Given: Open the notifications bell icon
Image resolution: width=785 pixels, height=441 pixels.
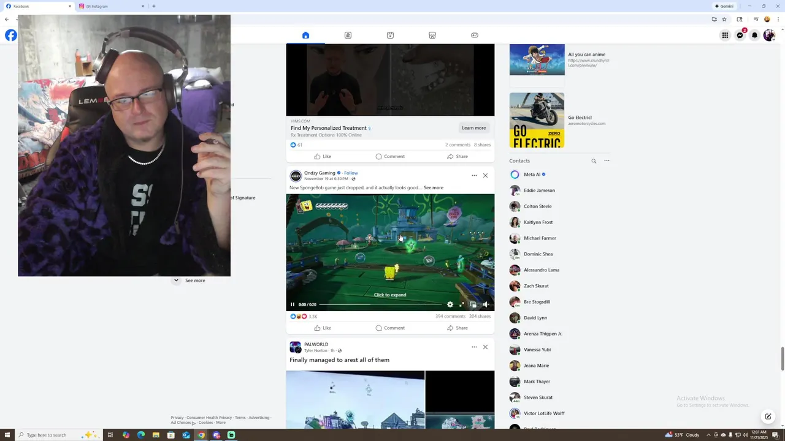Looking at the screenshot, I should pos(754,35).
